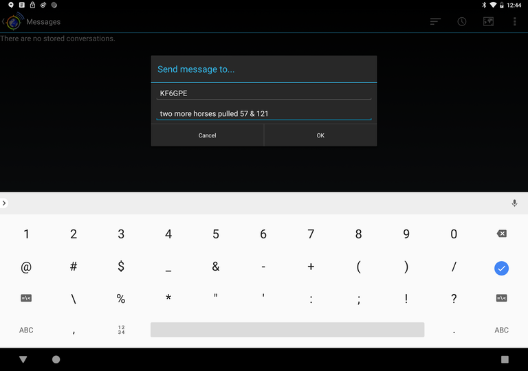Tap the number 7 key
Viewport: 528px width, 371px height.
click(311, 234)
